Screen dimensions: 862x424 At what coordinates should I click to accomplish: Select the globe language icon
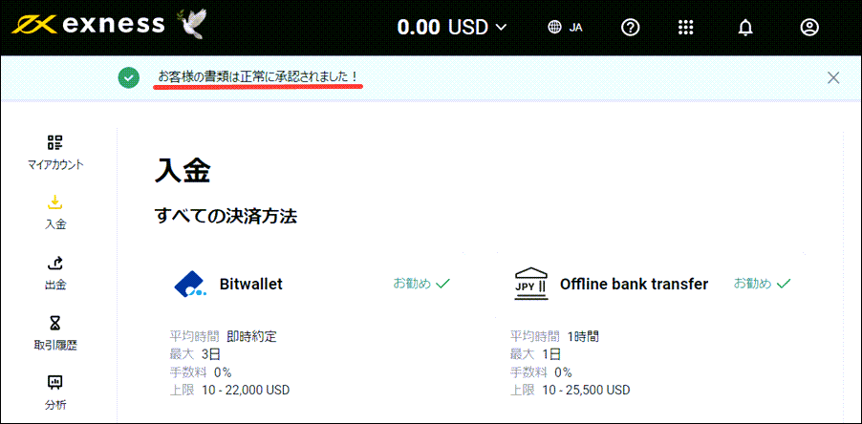pos(554,28)
